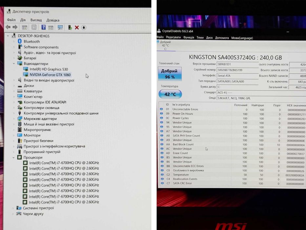
Task: Select Intel(R) HD Graphics 530 adapter
Action: pyautogui.click(x=49, y=69)
